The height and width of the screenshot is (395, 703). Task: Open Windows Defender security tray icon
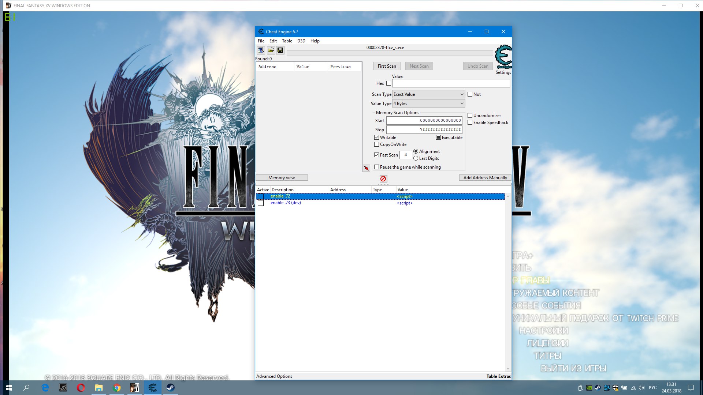[x=615, y=388]
